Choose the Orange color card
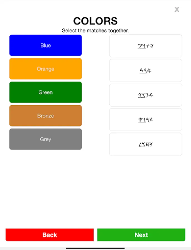 (45, 69)
